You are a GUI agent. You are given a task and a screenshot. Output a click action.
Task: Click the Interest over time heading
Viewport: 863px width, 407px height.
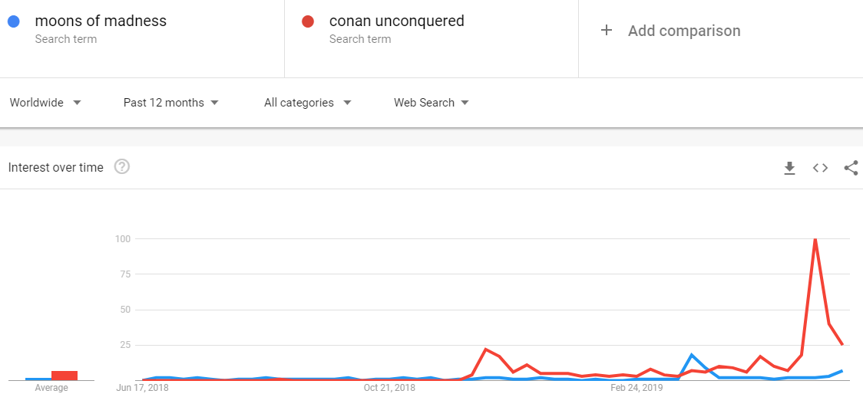pyautogui.click(x=55, y=168)
